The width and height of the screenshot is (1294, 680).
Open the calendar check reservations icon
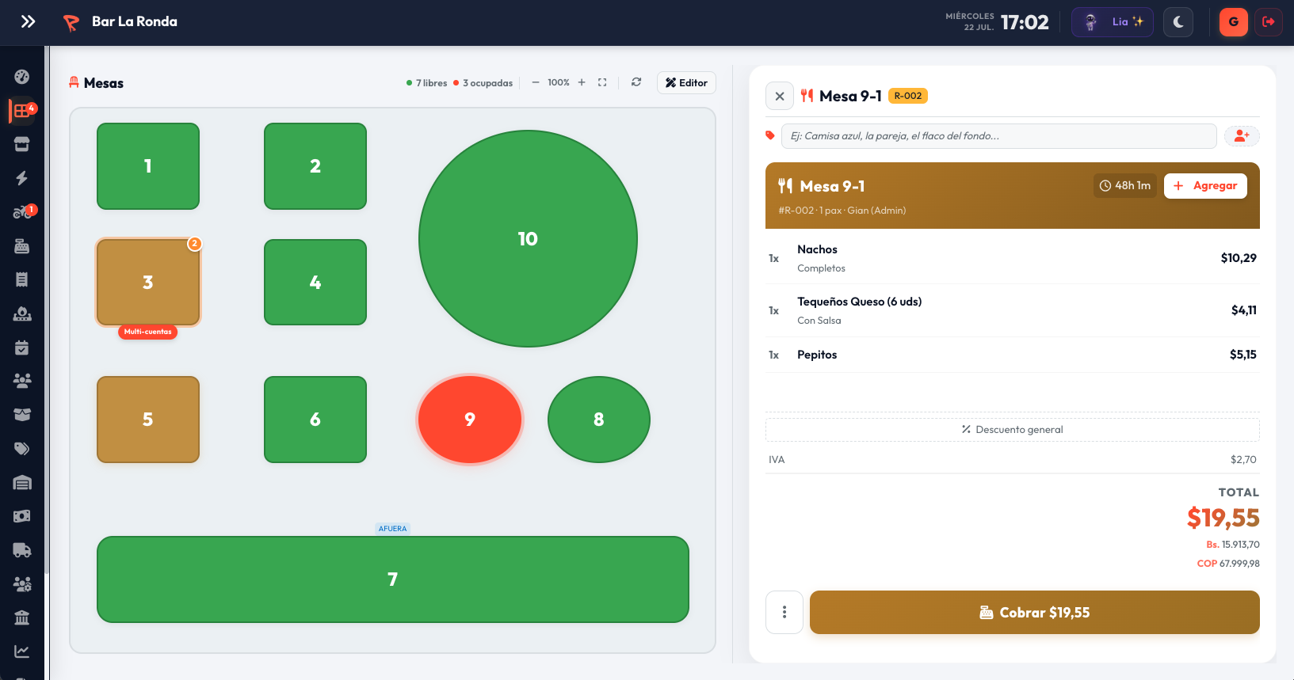pyautogui.click(x=22, y=348)
